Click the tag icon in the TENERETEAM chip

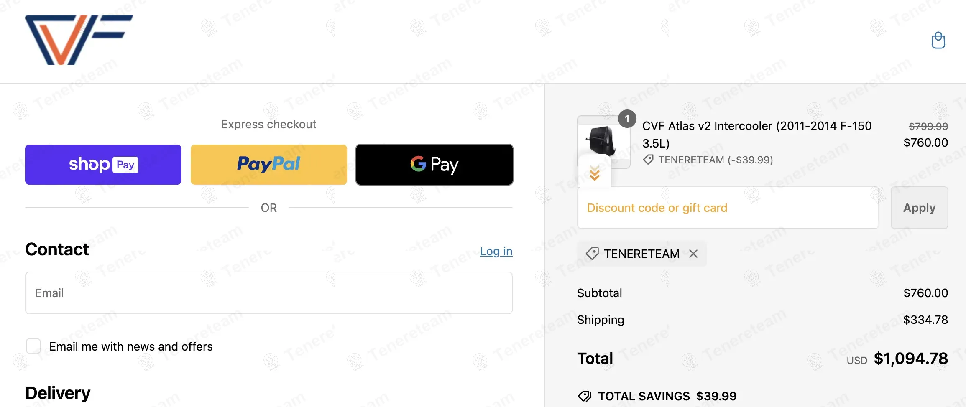click(x=592, y=254)
